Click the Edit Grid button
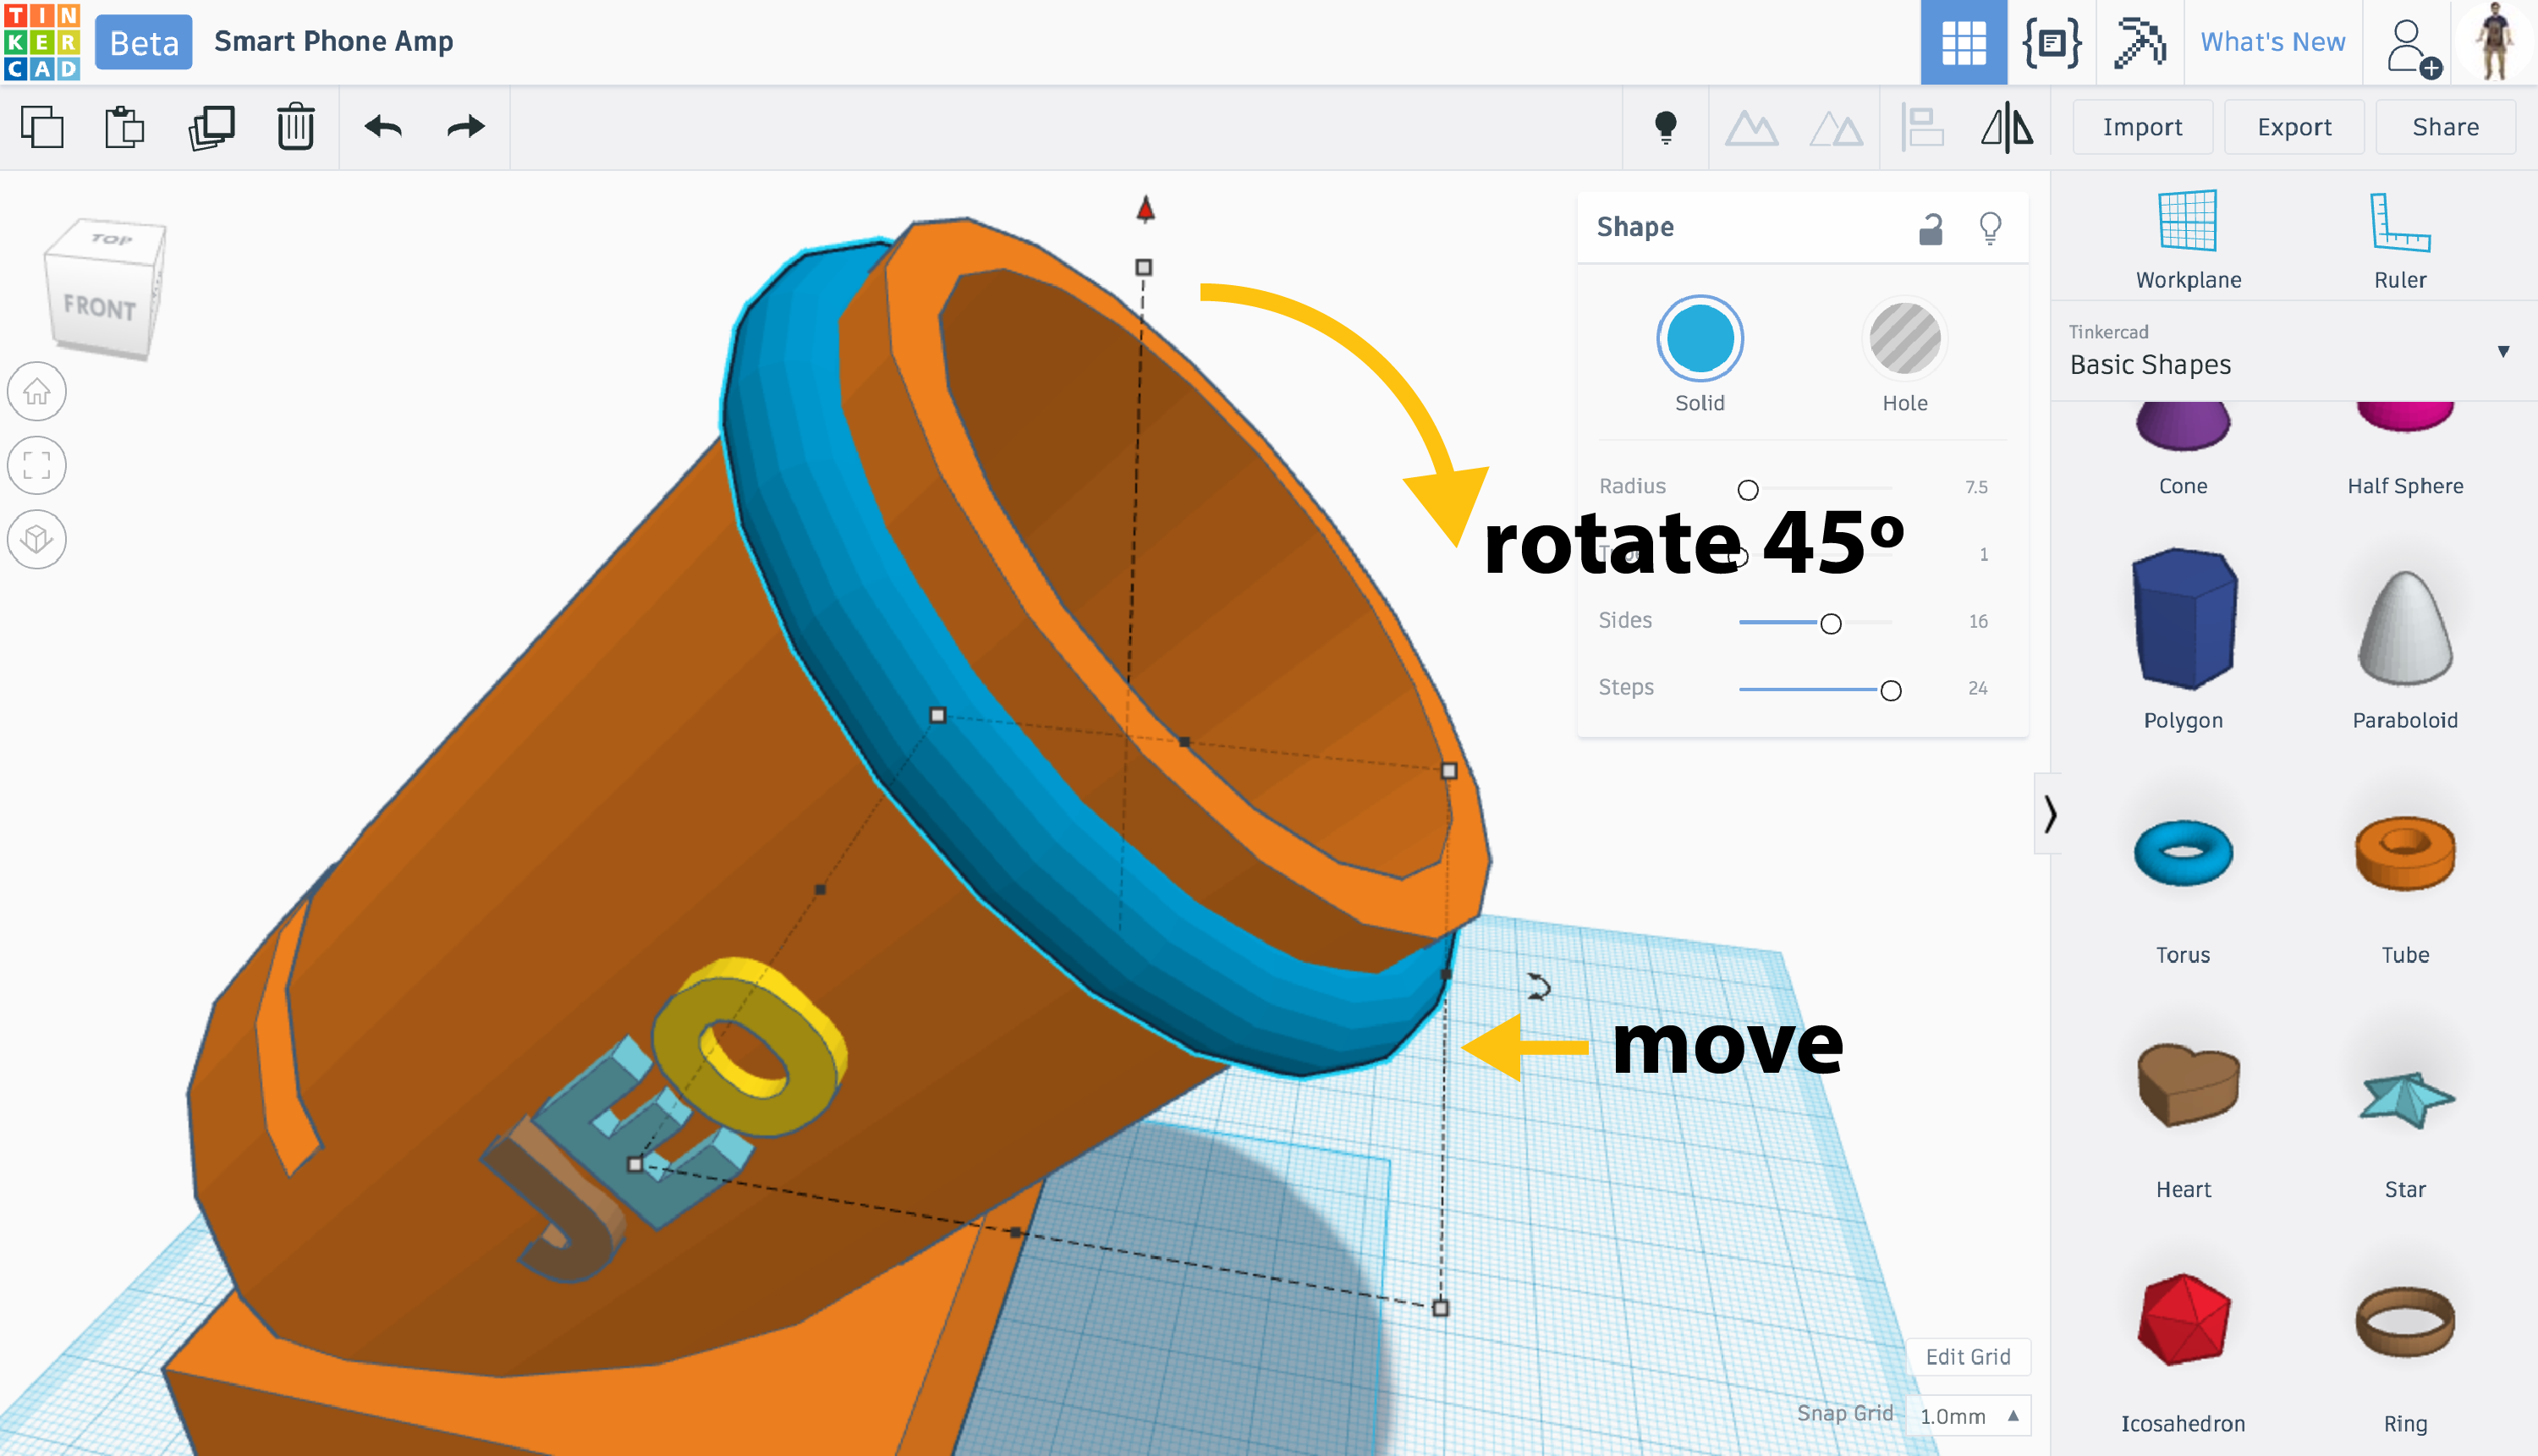 [x=1967, y=1356]
